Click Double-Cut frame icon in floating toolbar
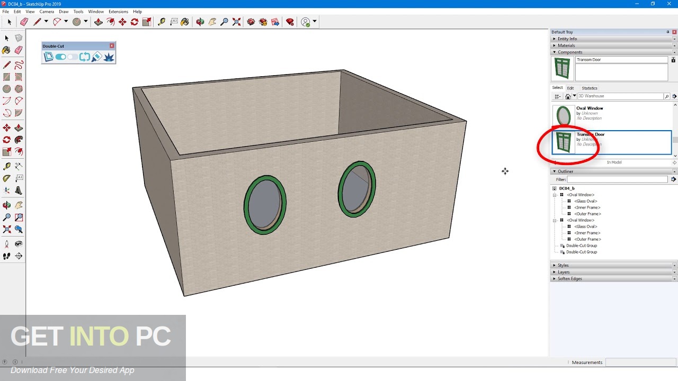The image size is (678, 381). (48, 57)
